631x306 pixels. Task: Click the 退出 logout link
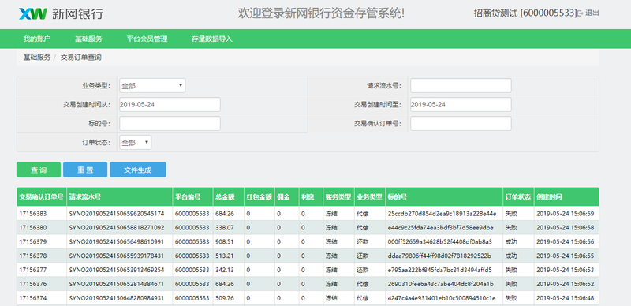[x=588, y=13]
